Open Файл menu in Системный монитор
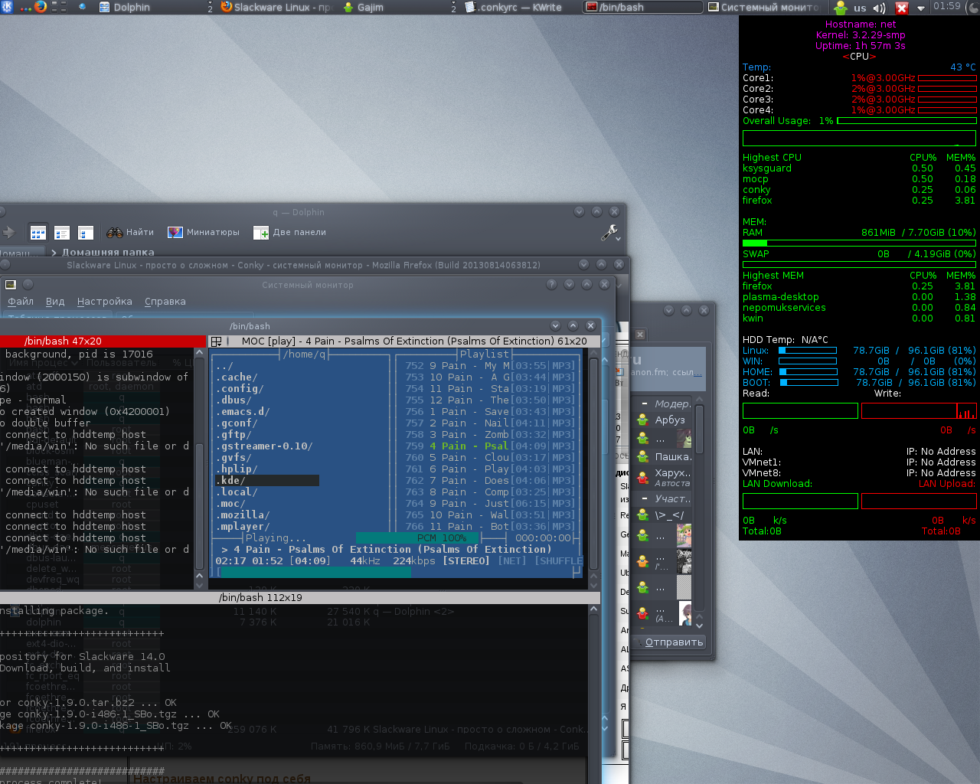This screenshot has height=784, width=980. pyautogui.click(x=21, y=301)
